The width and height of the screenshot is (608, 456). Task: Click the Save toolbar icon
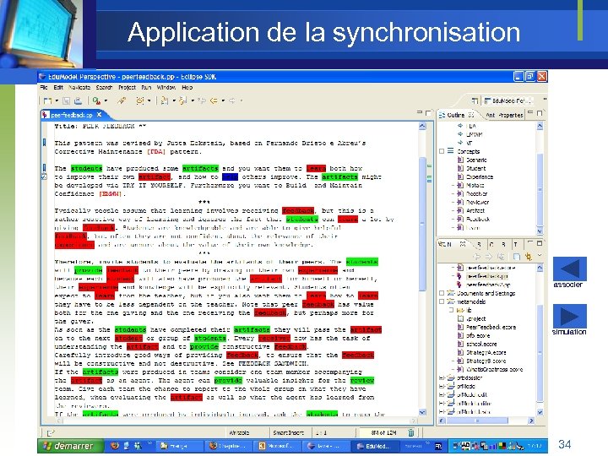(67, 100)
